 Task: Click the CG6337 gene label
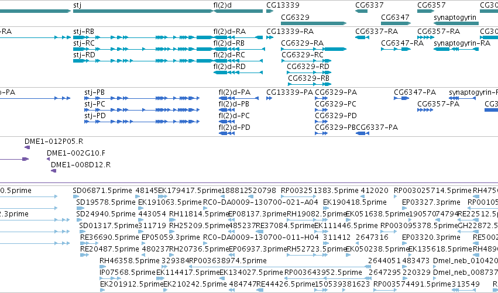tap(369, 5)
